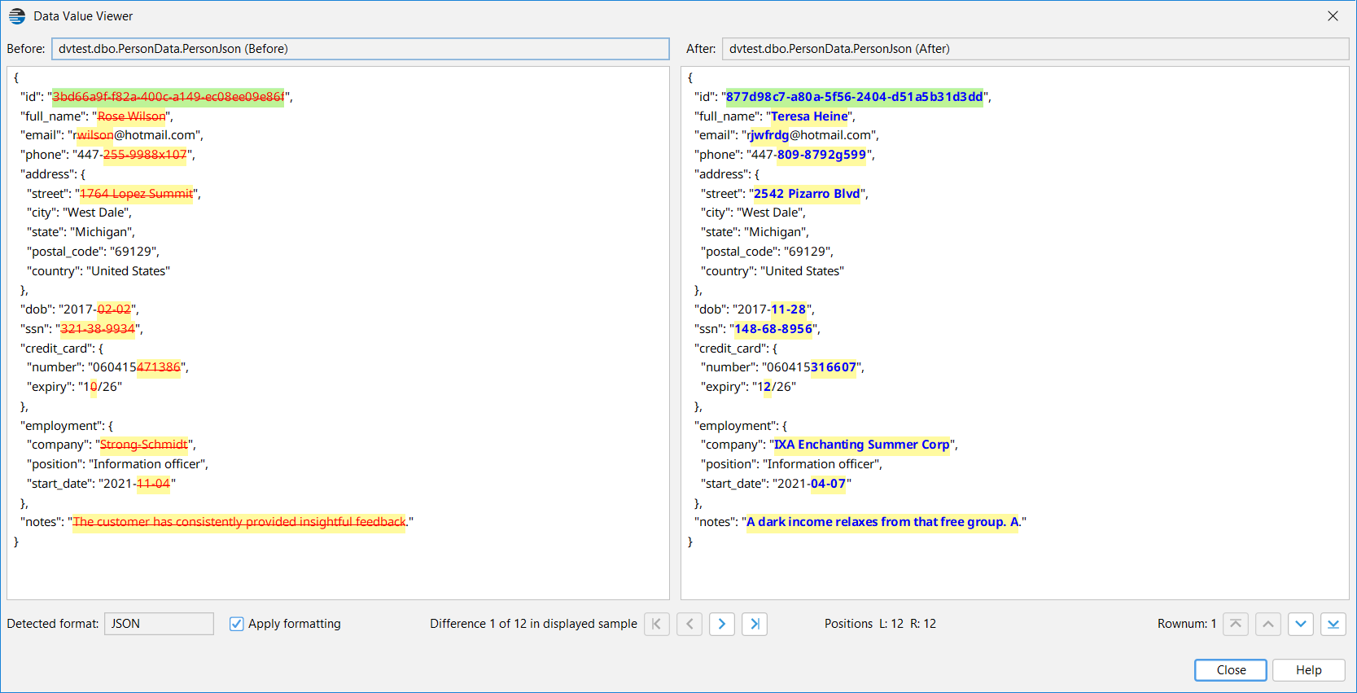Click the new street 2542 Pizarro Blvd
The height and width of the screenshot is (693, 1357).
click(807, 194)
